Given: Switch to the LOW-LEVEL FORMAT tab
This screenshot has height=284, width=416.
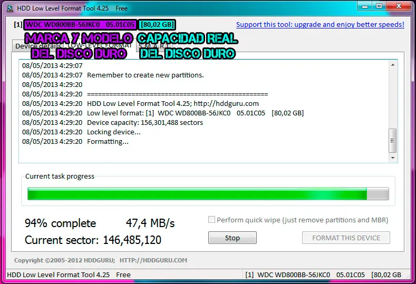Looking at the screenshot, I should click(x=100, y=45).
